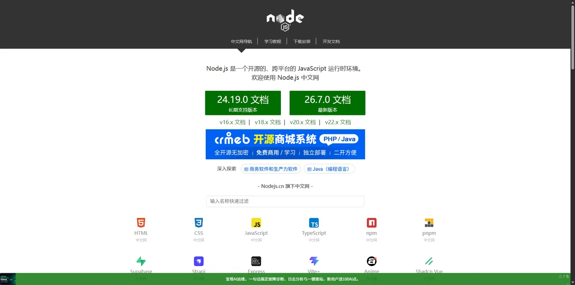Open the JavaScript 中文网 icon

point(256,223)
